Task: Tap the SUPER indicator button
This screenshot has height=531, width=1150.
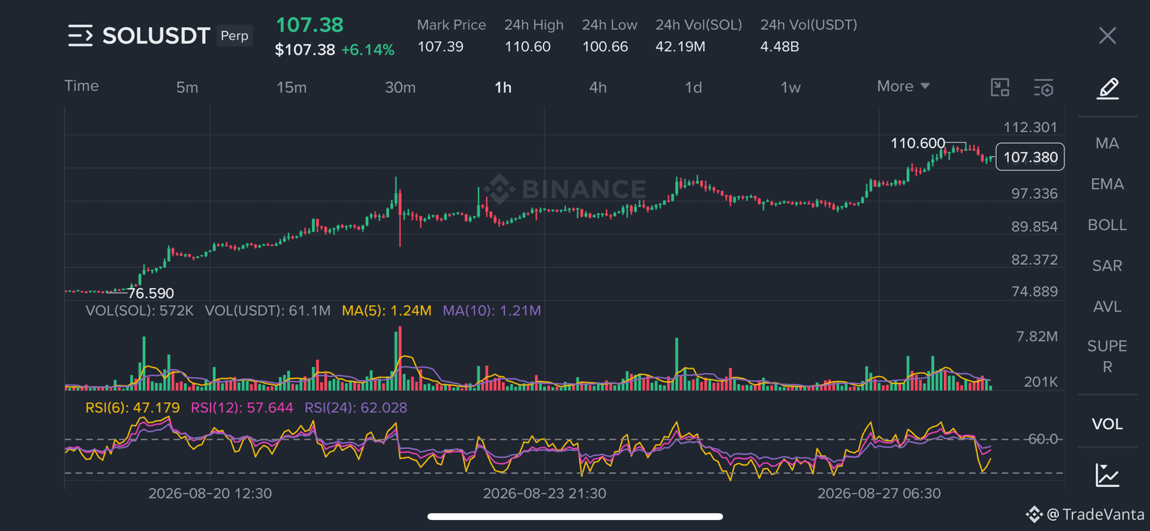Action: (1108, 356)
